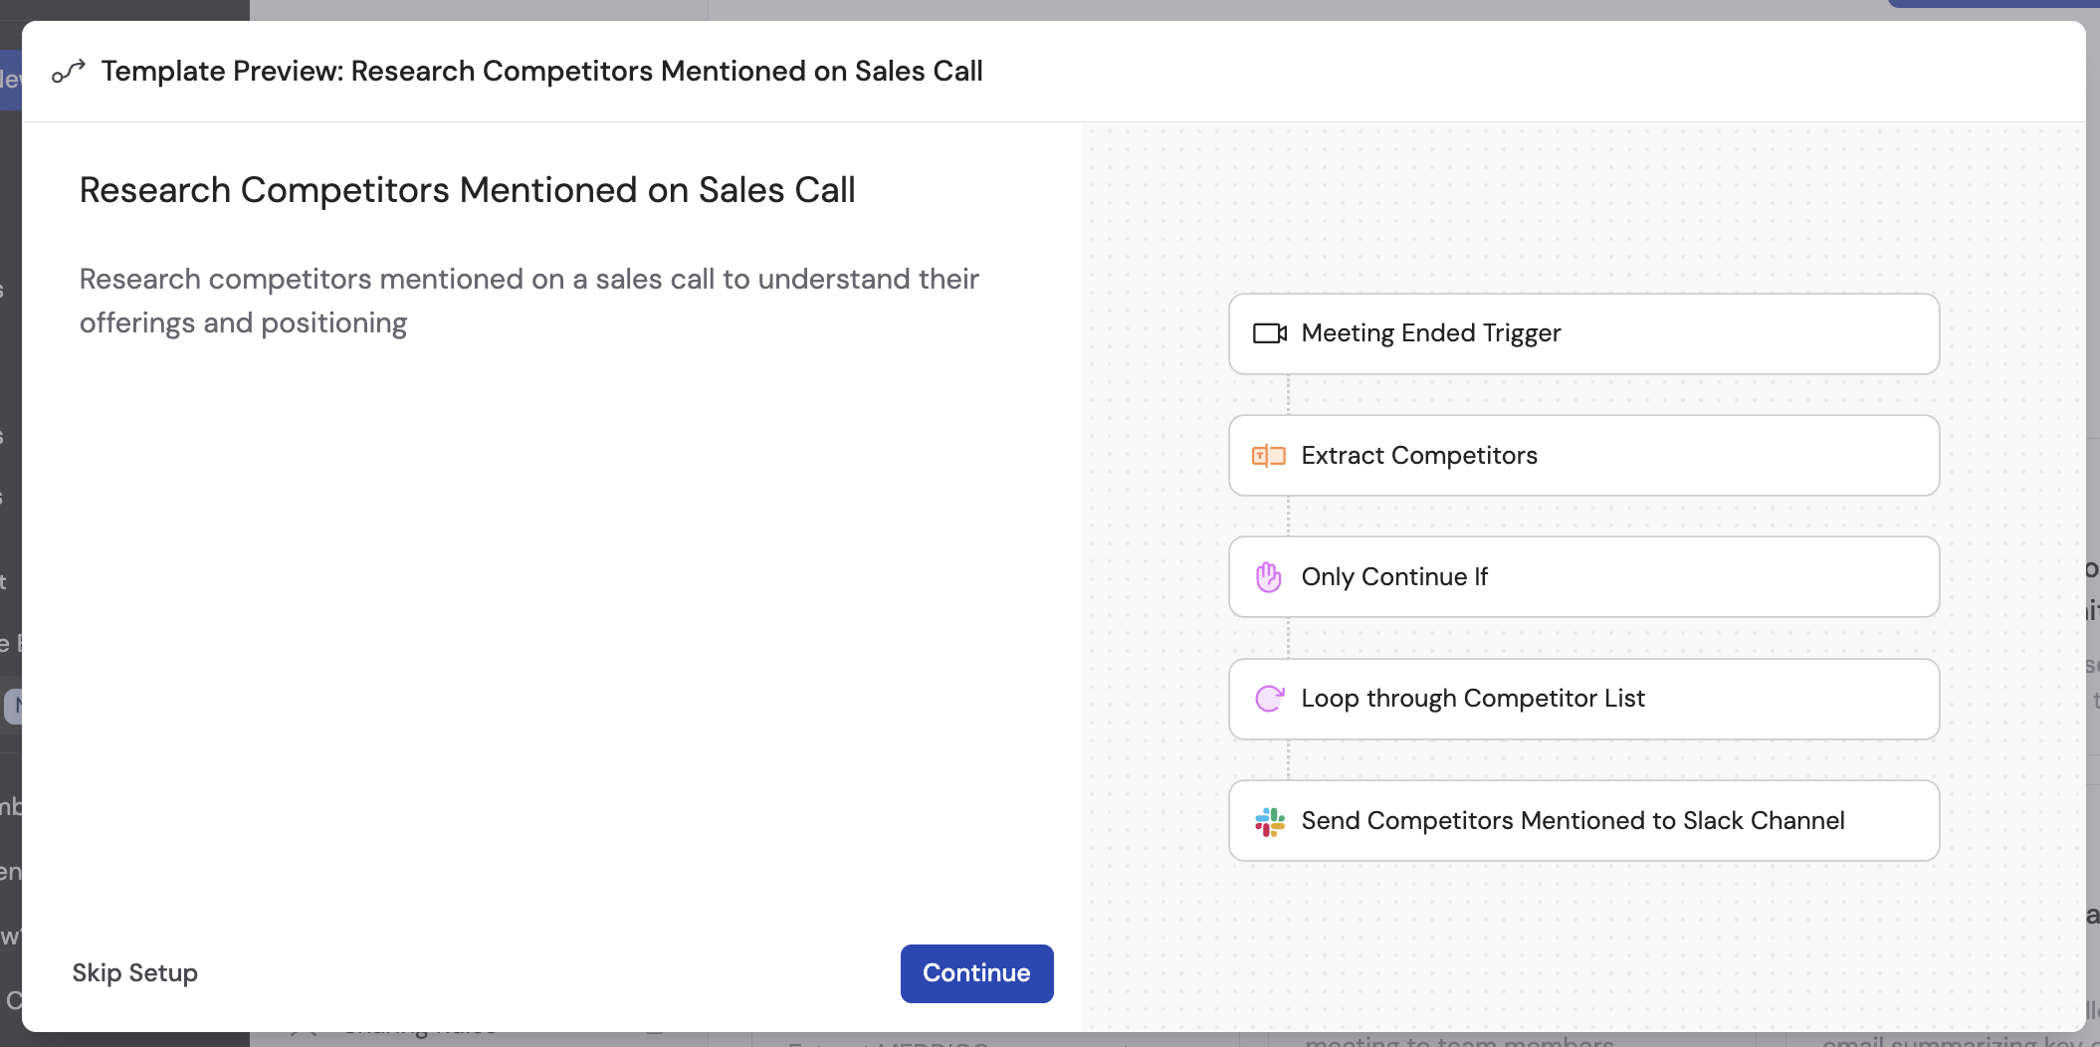Click the highlighted blue sidebar item top-left
The width and height of the screenshot is (2100, 1047).
pyautogui.click(x=11, y=80)
